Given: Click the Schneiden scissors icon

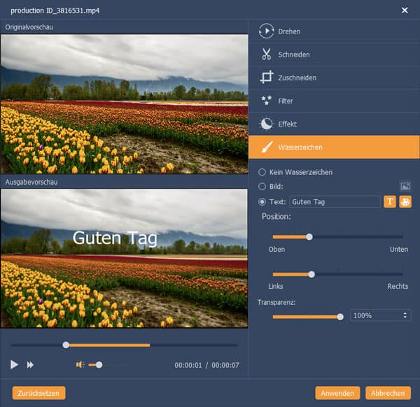Looking at the screenshot, I should (x=266, y=55).
